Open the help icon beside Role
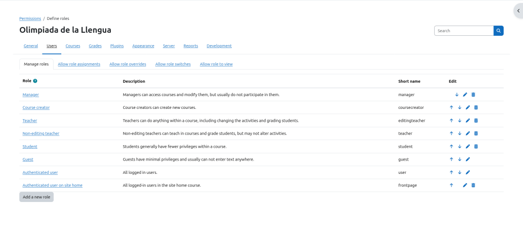 pyautogui.click(x=35, y=81)
